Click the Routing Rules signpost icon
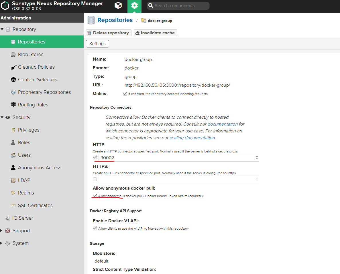 click(13, 105)
